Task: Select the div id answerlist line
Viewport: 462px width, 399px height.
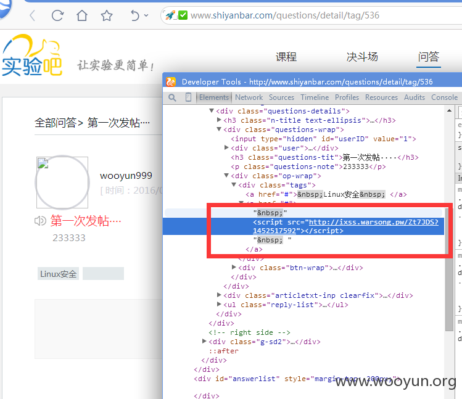Action: (297, 379)
